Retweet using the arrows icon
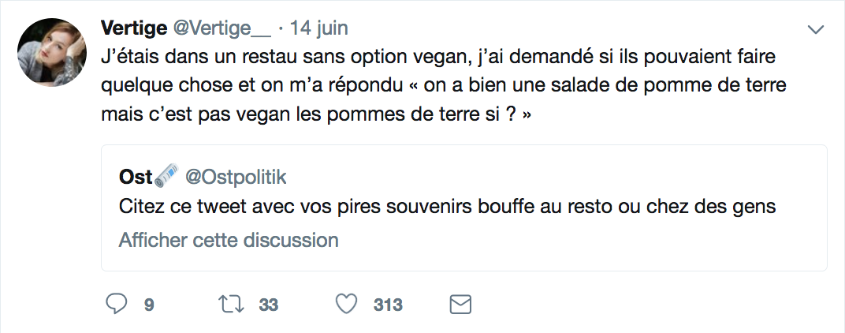Screen dimensions: 845x333 (232, 305)
